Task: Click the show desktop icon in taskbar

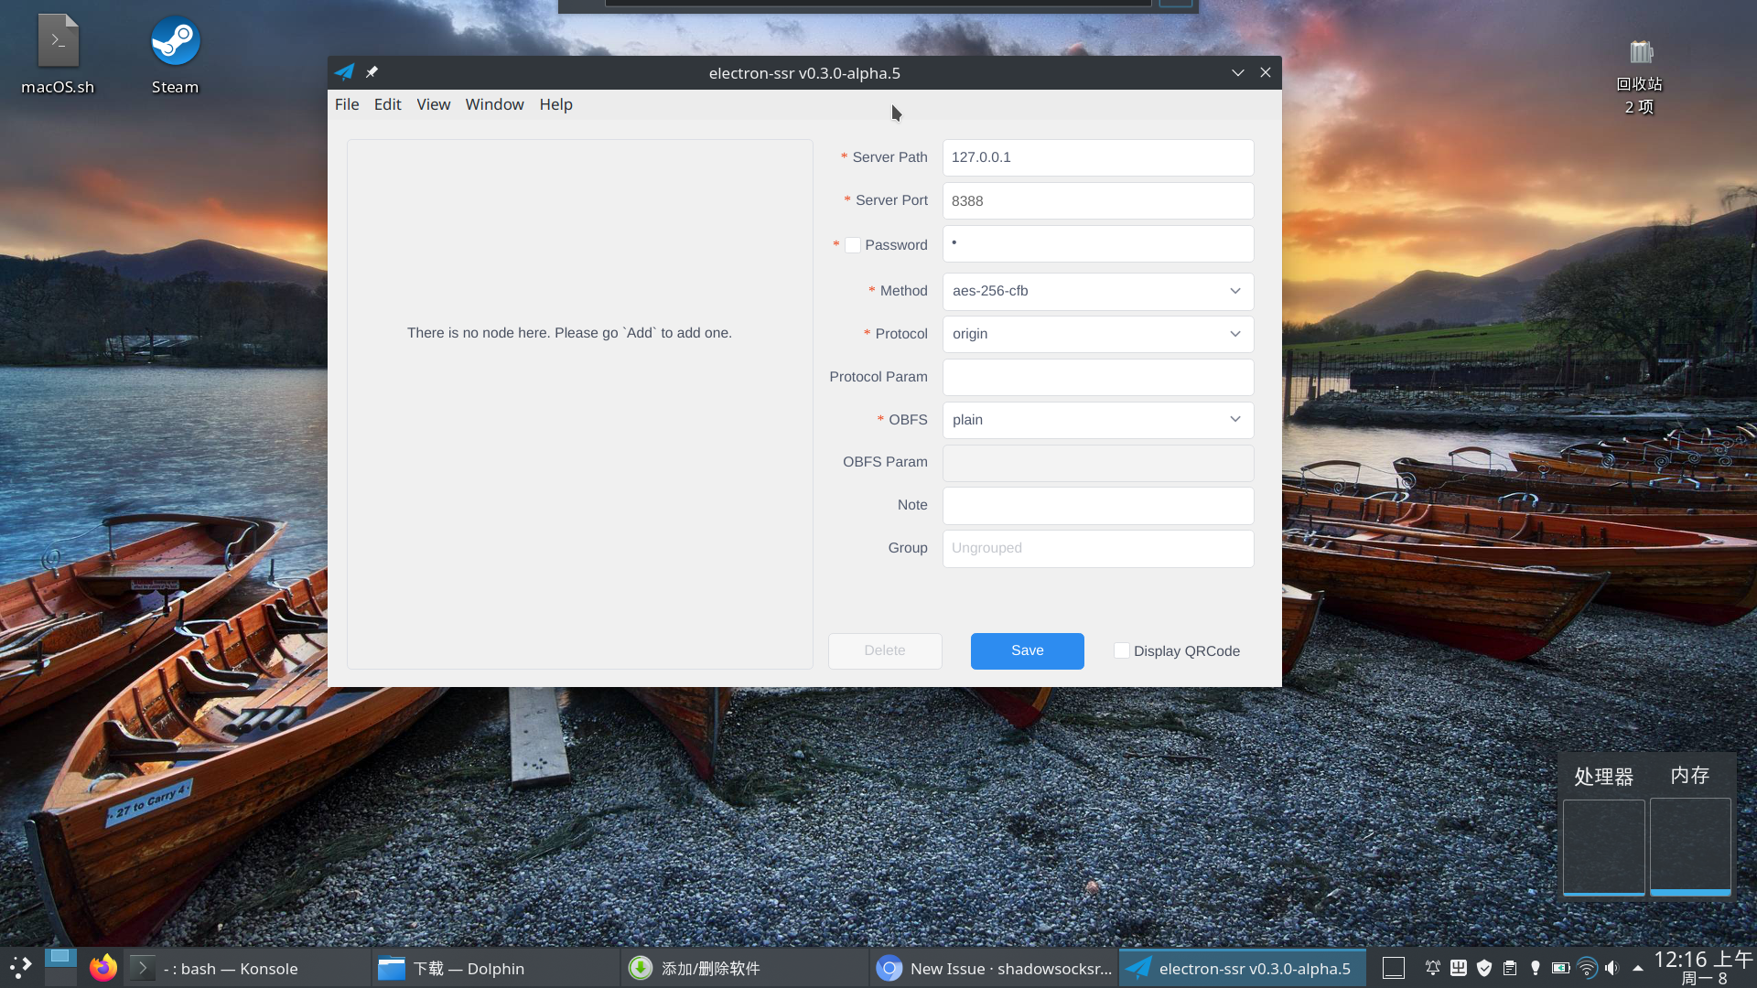Action: click(x=1393, y=968)
